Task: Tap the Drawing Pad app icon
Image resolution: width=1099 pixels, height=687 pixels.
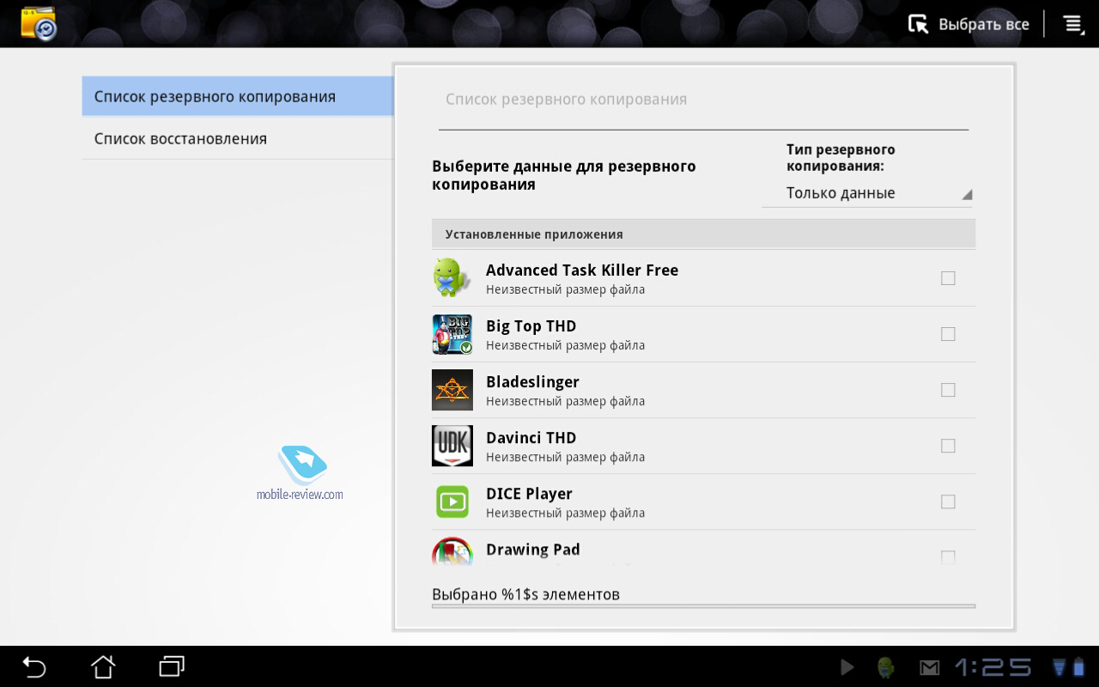Action: tap(452, 551)
